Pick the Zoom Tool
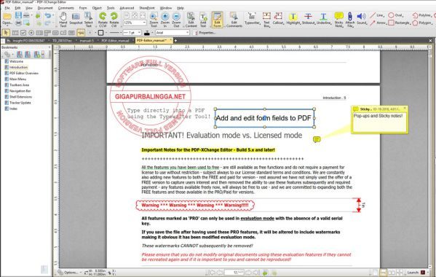The image size is (436, 277). pos(154,20)
